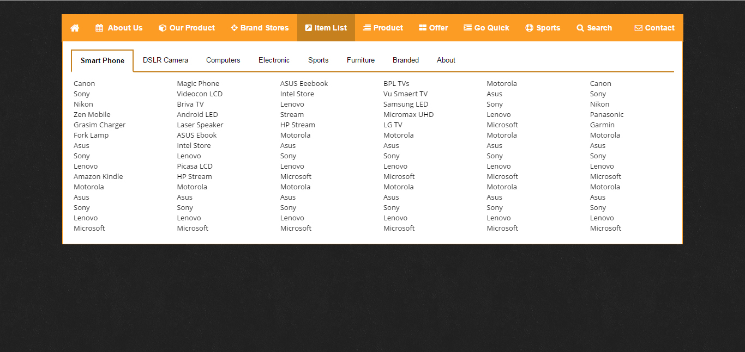Select the Smart Phone tab
Screen dimensions: 745x352
(x=103, y=60)
